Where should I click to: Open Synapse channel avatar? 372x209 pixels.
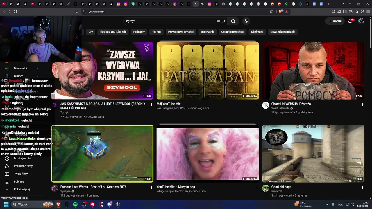click(55, 188)
